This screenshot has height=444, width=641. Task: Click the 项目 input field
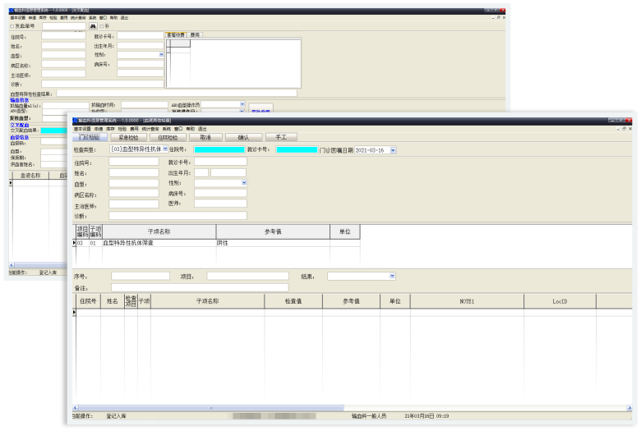point(247,276)
